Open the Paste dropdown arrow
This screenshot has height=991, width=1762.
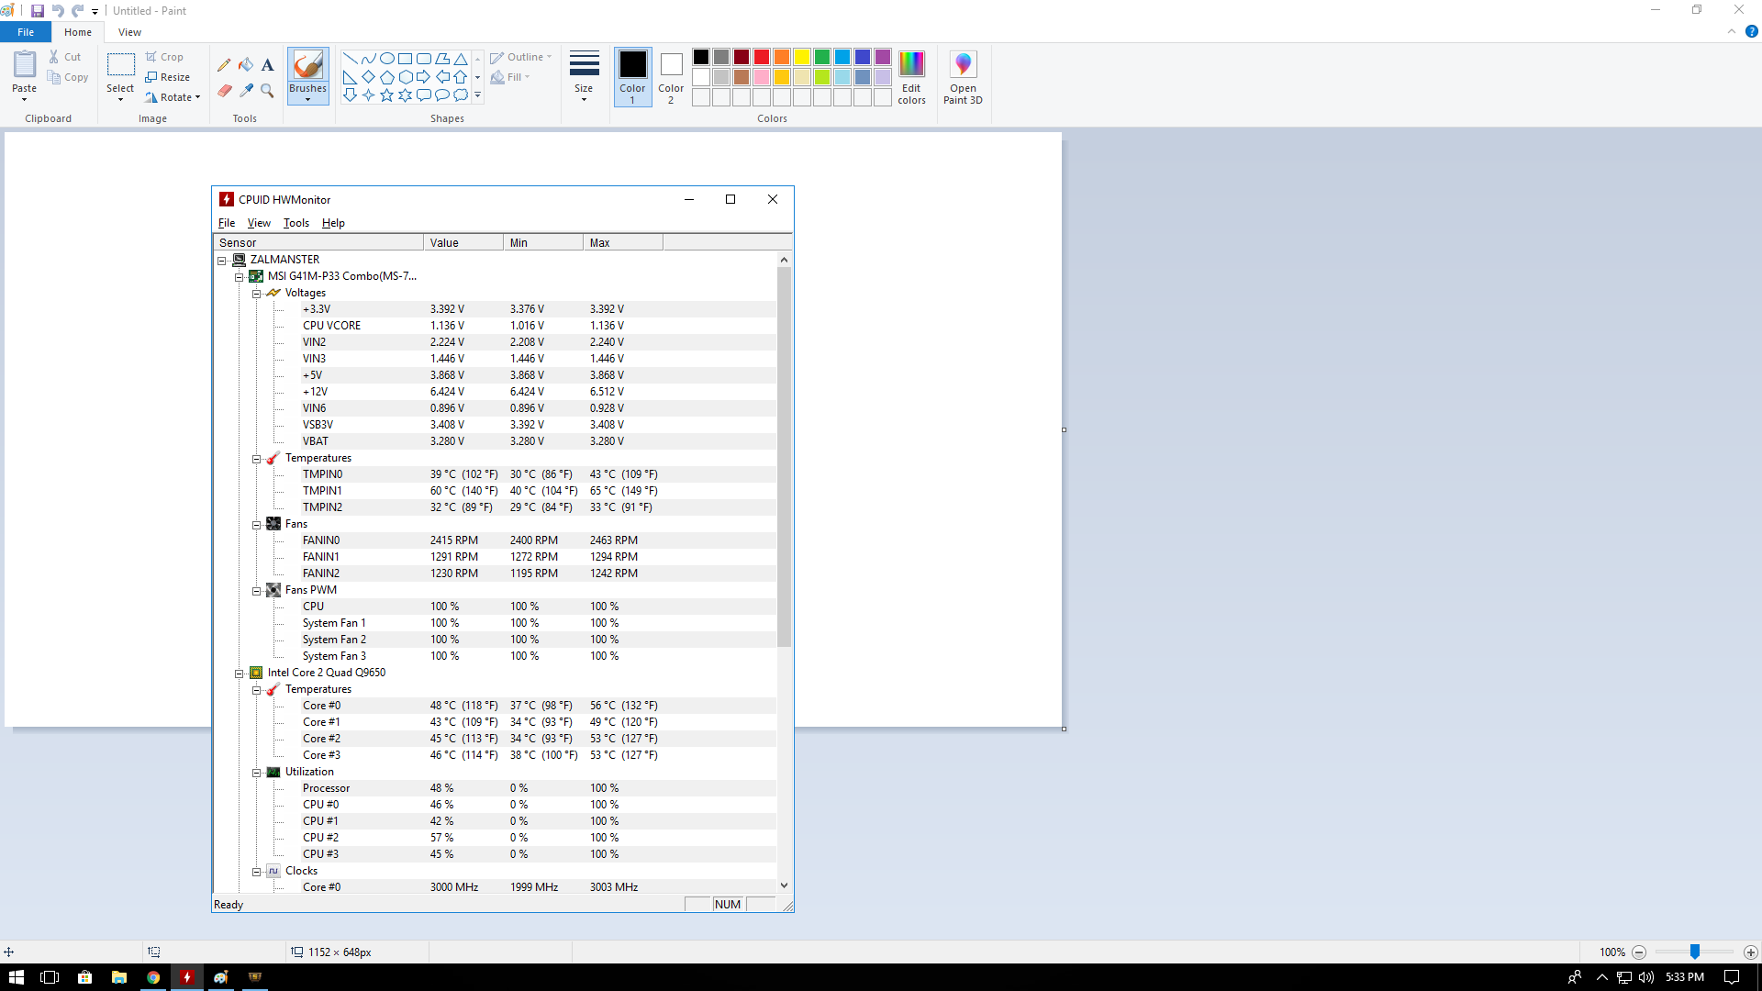coord(25,99)
